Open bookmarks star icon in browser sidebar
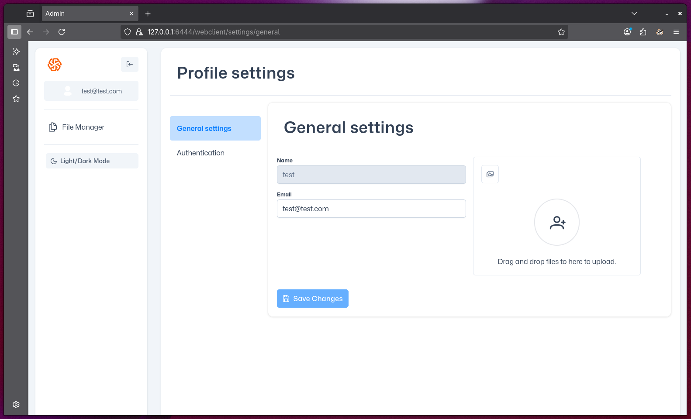This screenshot has width=691, height=419. [x=16, y=99]
